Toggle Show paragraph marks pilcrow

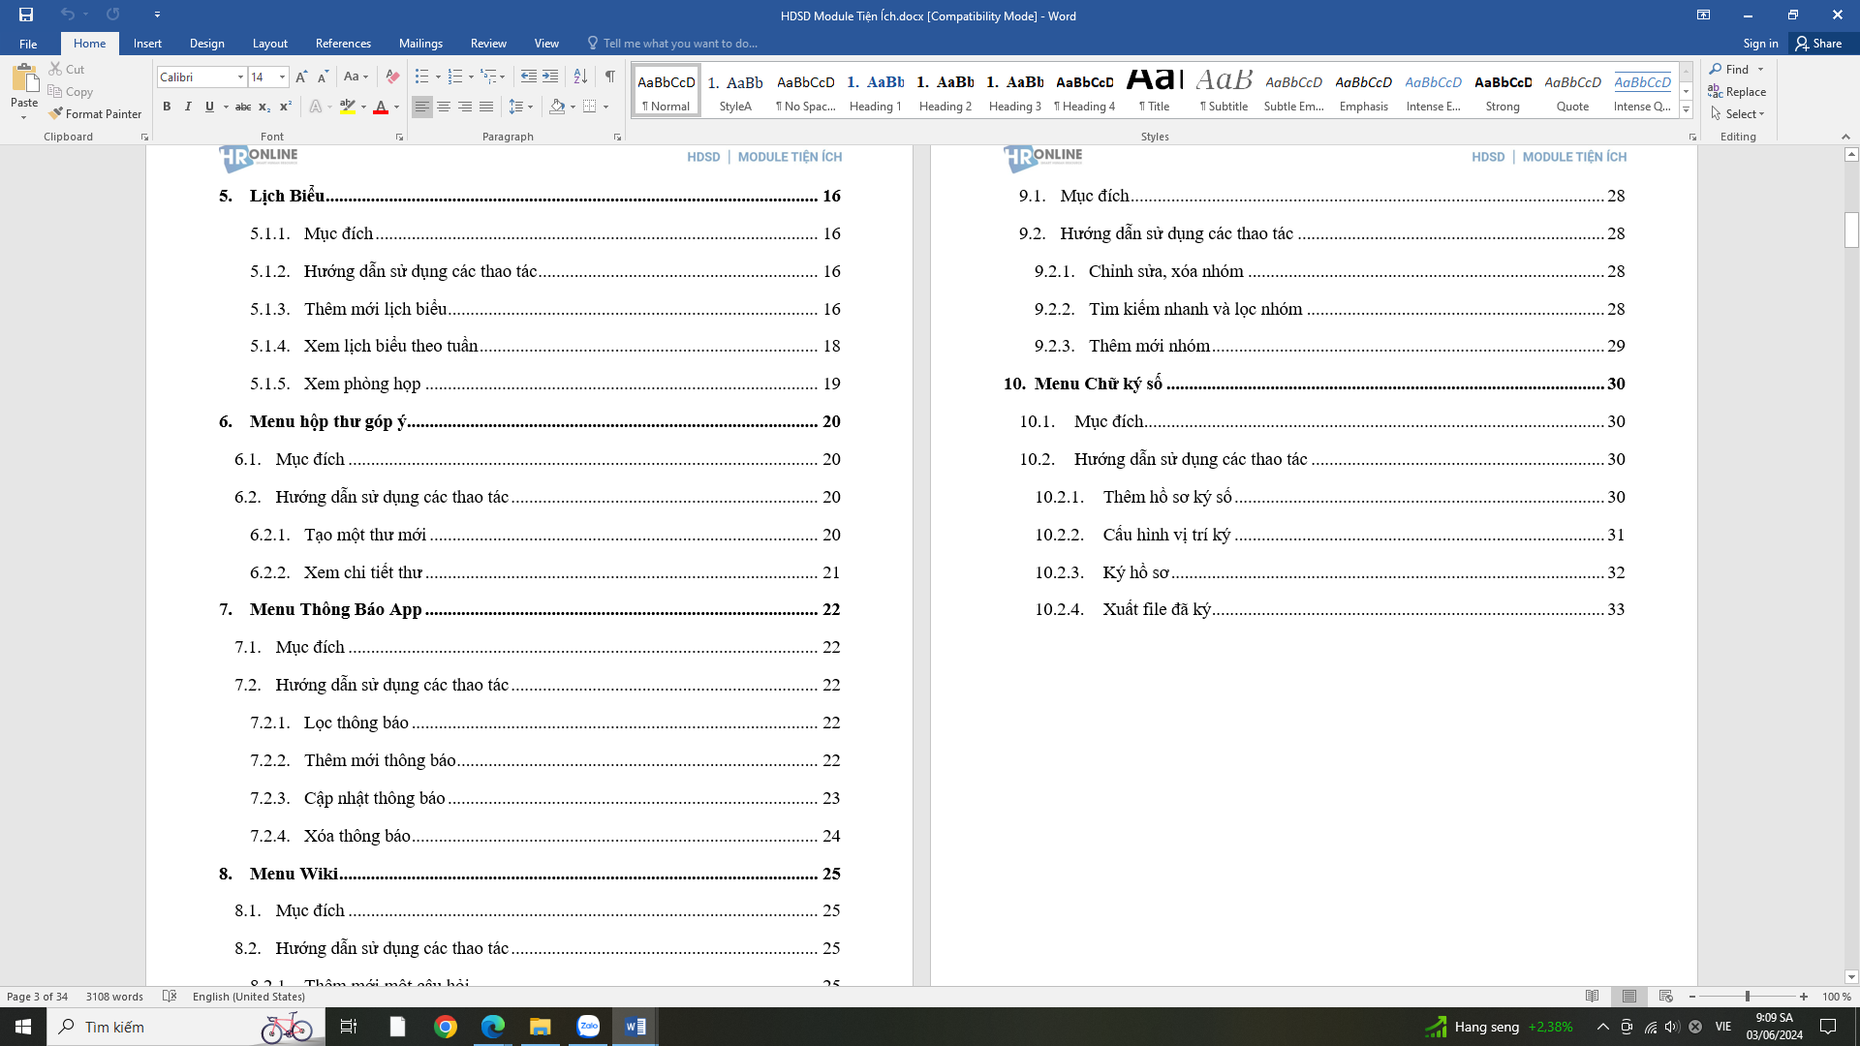coord(610,77)
